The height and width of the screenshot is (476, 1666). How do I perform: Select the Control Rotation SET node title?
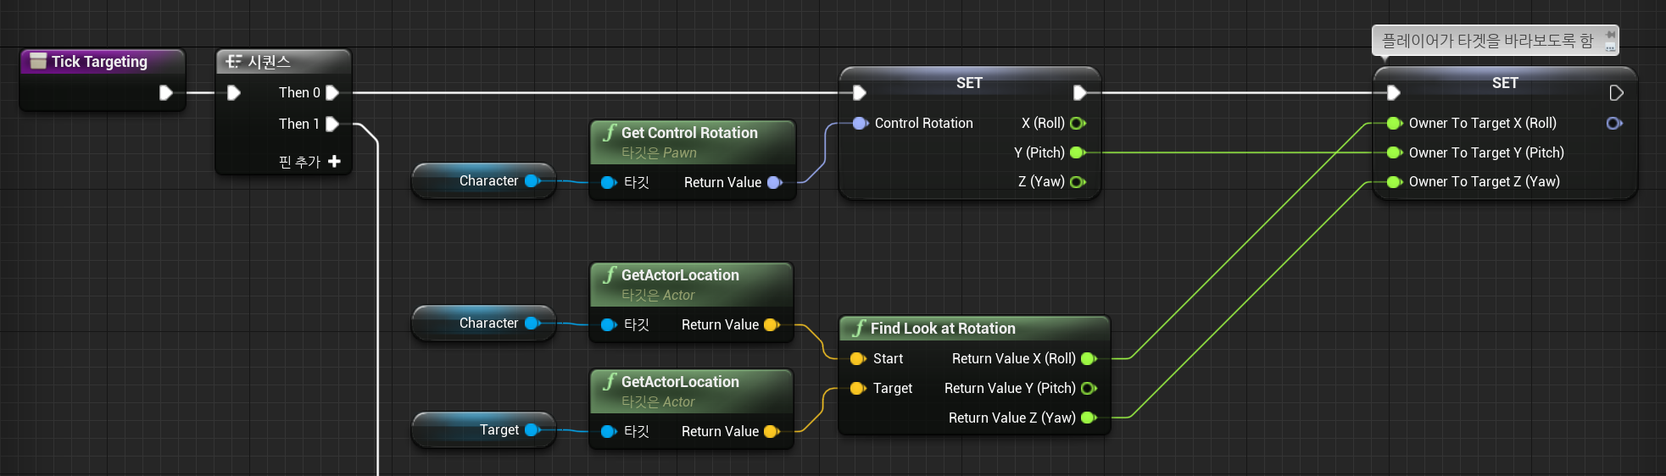coord(969,82)
